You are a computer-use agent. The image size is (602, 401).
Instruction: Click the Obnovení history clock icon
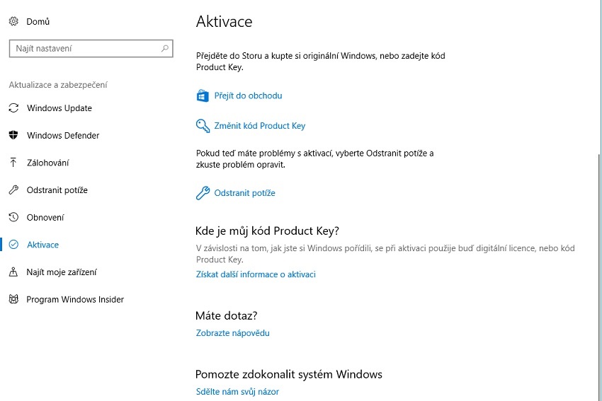click(13, 218)
